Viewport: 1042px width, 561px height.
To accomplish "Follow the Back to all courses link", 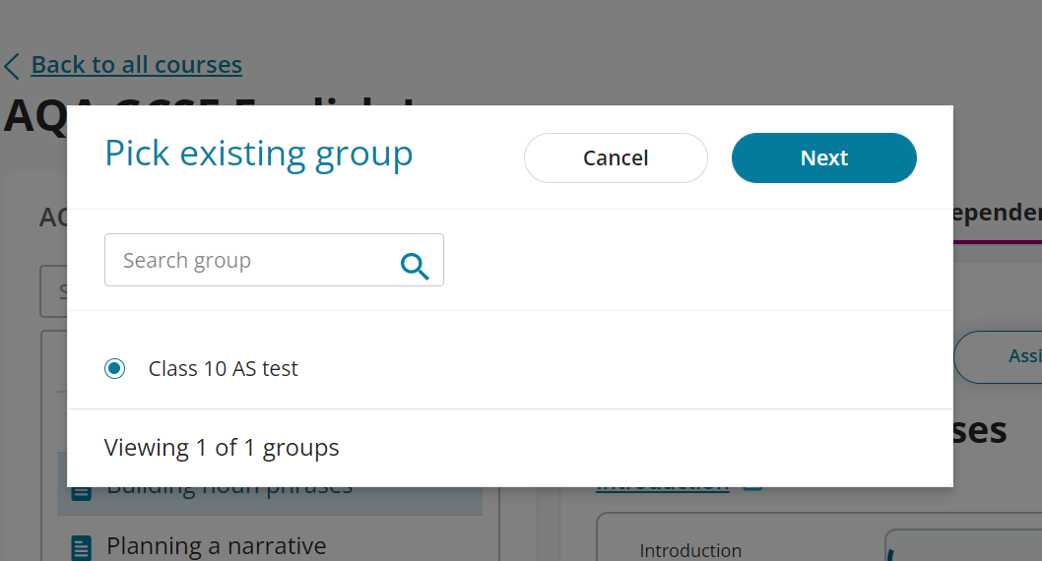I will (136, 65).
